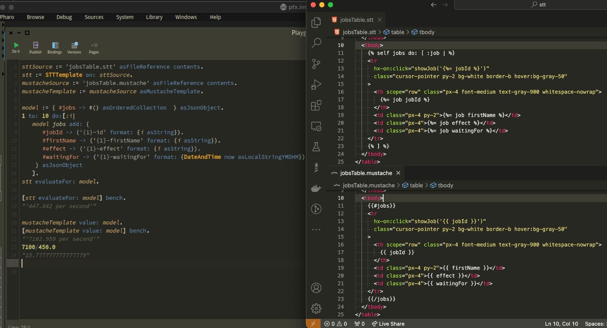Click the Do it button in Playground
The image size is (607, 328).
tap(16, 48)
